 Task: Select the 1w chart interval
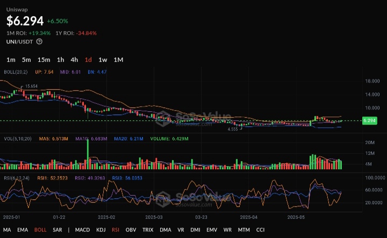(x=103, y=60)
